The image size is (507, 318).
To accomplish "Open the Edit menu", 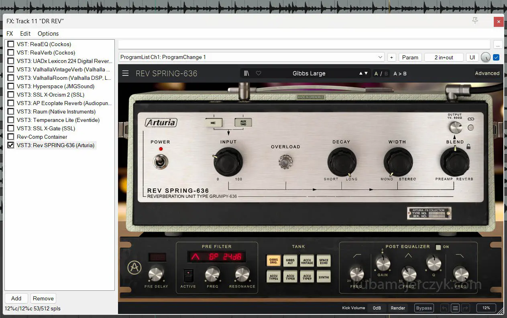I will point(25,34).
